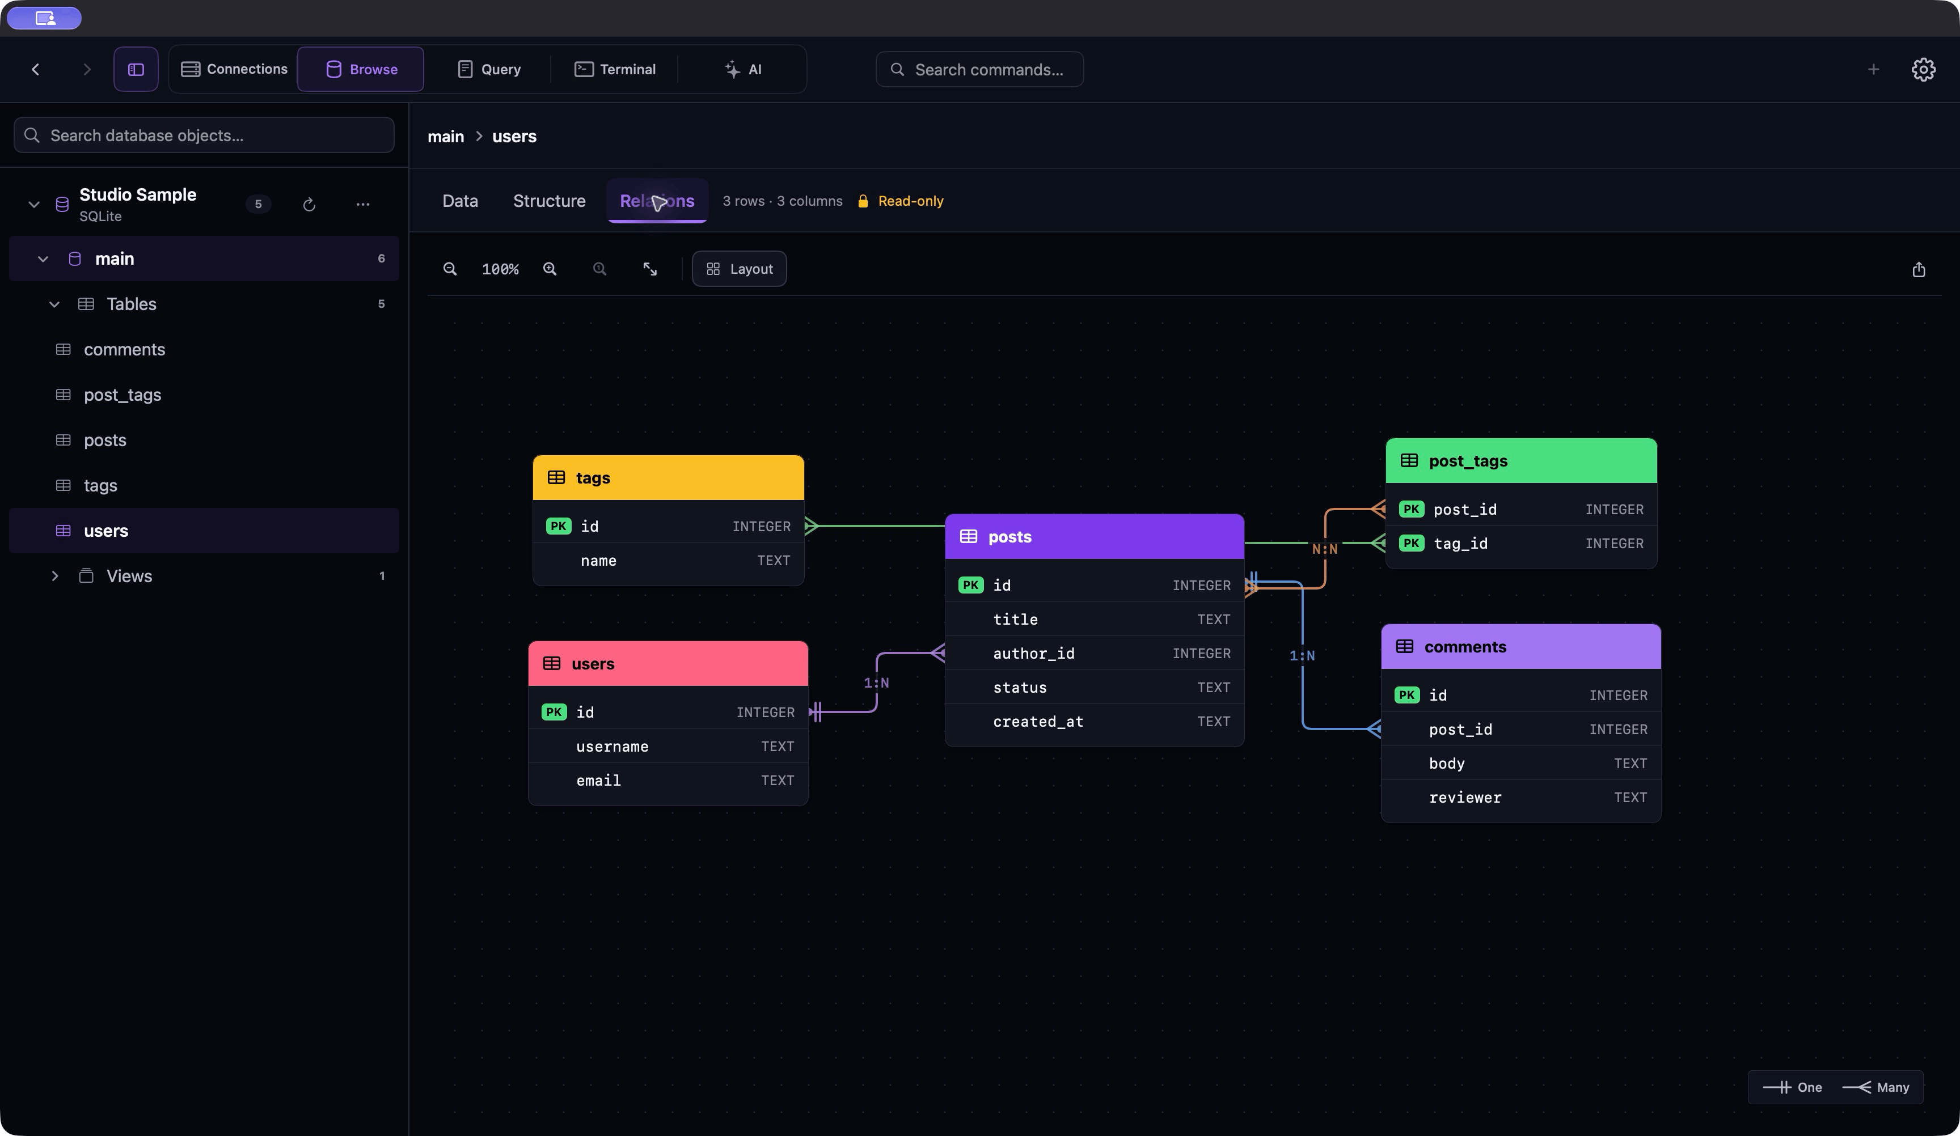This screenshot has height=1136, width=1960.
Task: Select the tags table in sidebar
Action: coord(204,485)
